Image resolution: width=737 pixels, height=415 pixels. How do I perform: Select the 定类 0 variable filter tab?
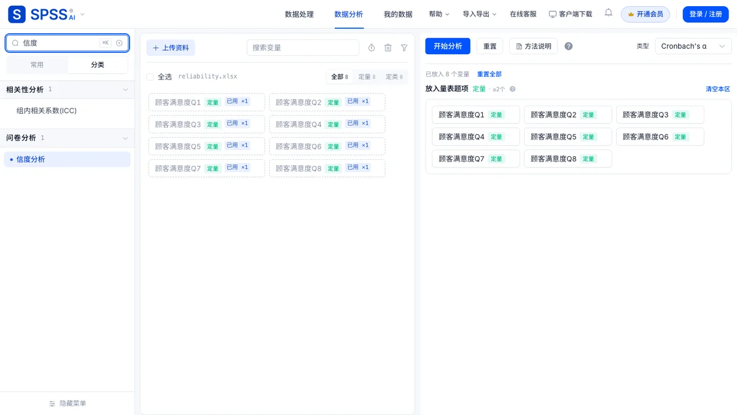click(394, 77)
